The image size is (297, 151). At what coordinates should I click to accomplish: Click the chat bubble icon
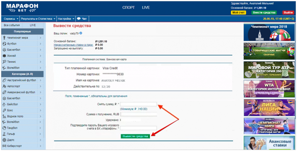click(x=79, y=19)
